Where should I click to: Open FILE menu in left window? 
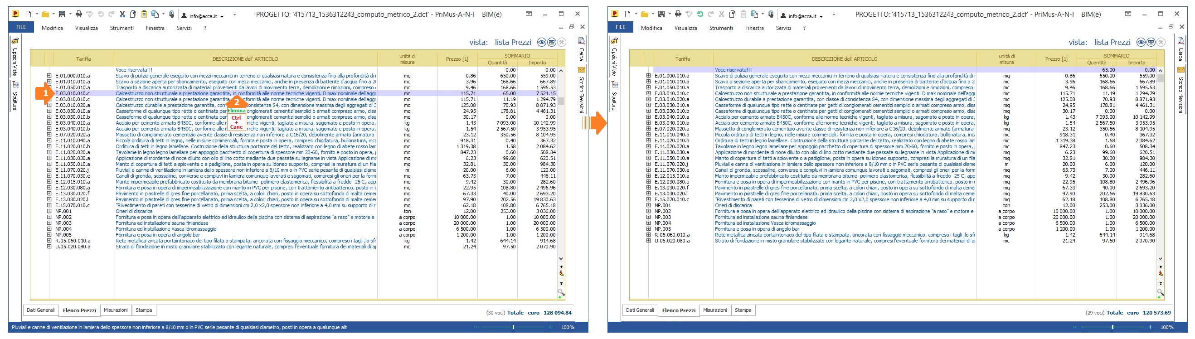[x=21, y=27]
